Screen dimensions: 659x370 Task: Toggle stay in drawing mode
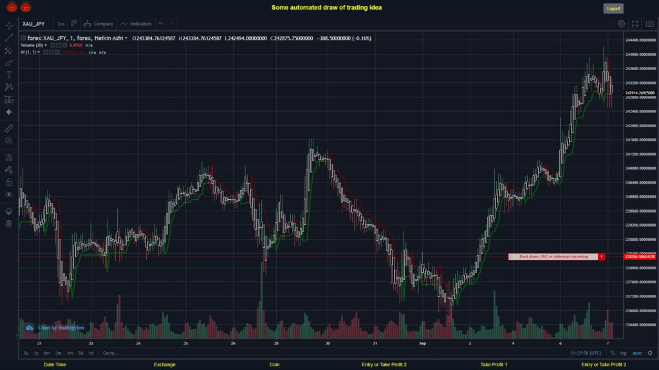(9, 170)
